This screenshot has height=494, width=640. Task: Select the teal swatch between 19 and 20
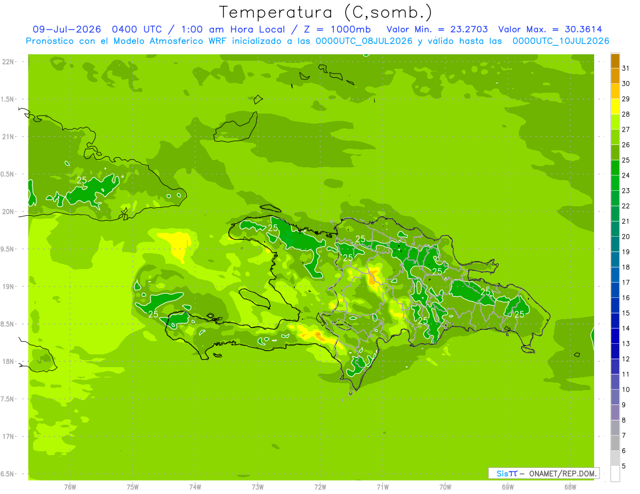(x=615, y=245)
